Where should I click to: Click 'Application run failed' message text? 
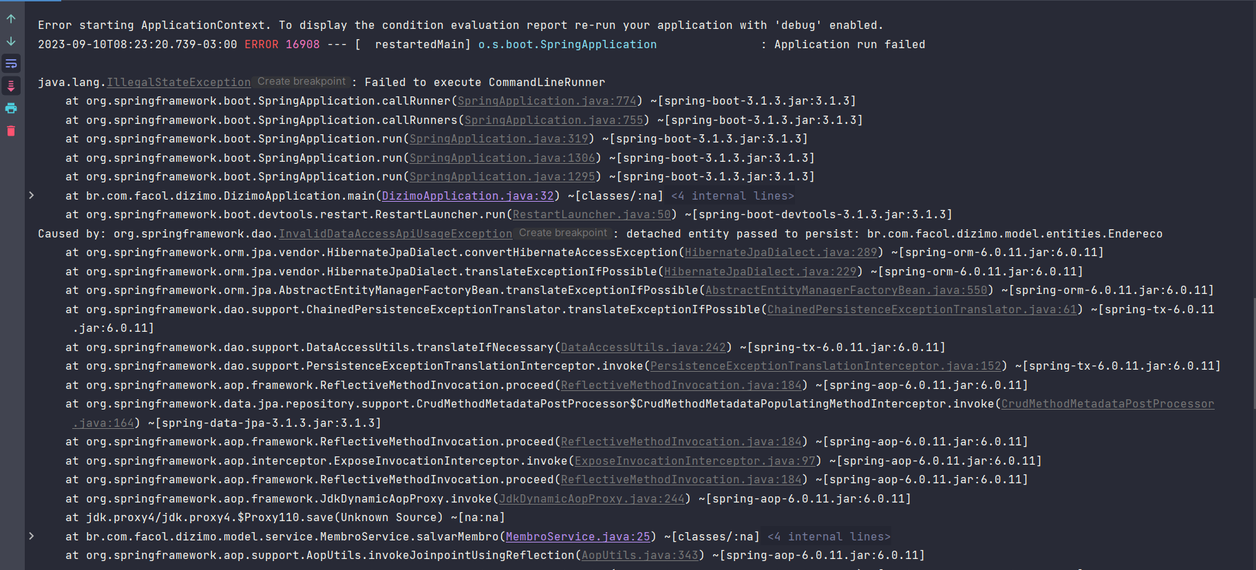850,44
